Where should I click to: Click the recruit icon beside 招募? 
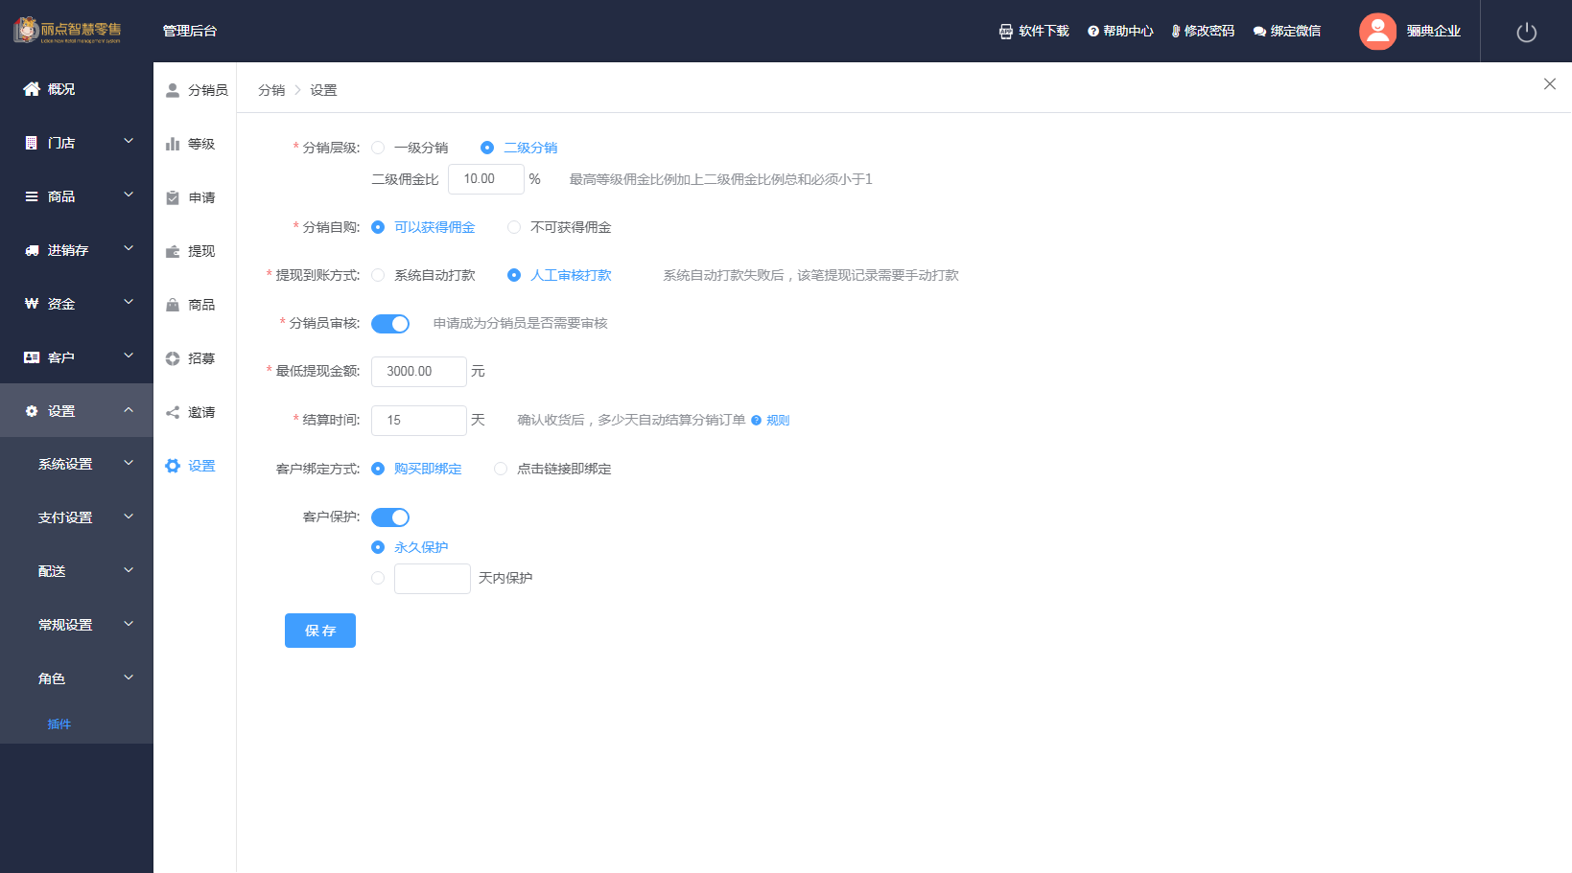(173, 358)
